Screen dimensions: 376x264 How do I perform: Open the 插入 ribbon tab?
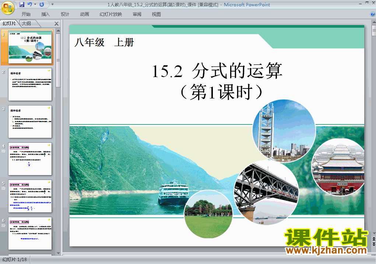46,14
